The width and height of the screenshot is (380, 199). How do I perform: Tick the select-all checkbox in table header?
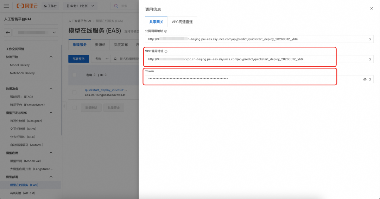74,75
